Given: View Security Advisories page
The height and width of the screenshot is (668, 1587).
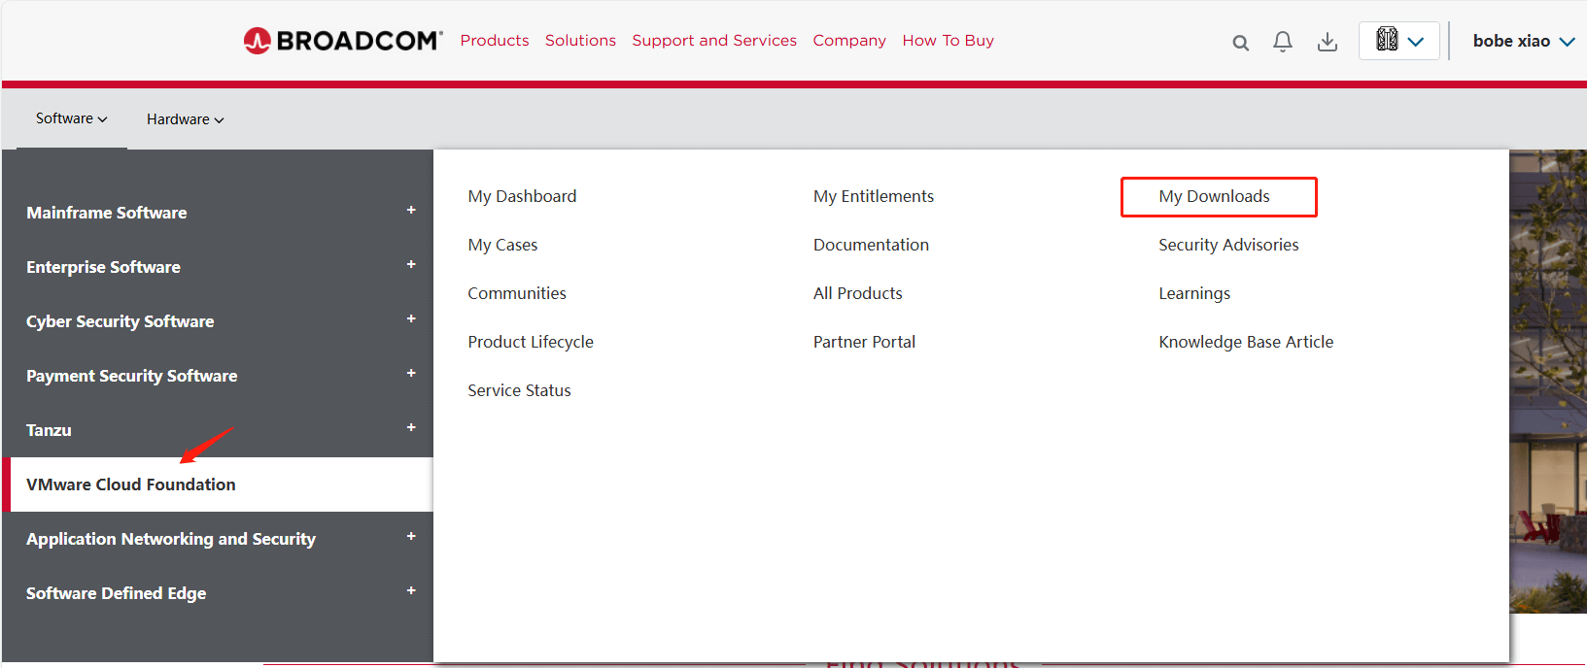Looking at the screenshot, I should (x=1227, y=245).
